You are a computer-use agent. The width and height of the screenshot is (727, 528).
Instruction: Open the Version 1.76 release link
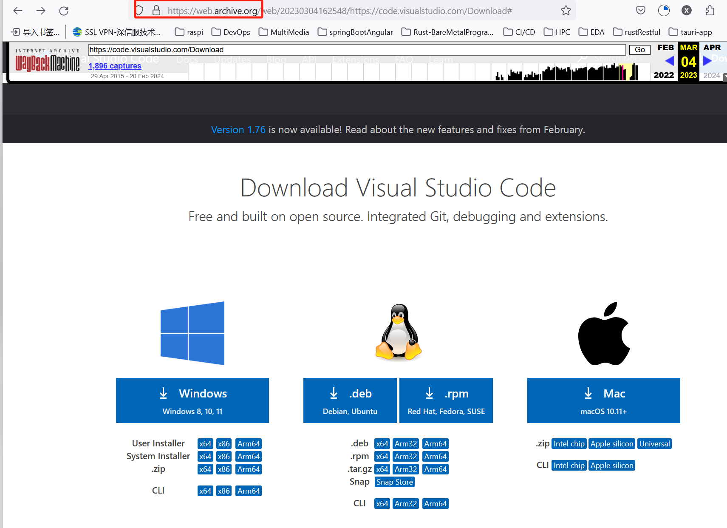point(238,130)
